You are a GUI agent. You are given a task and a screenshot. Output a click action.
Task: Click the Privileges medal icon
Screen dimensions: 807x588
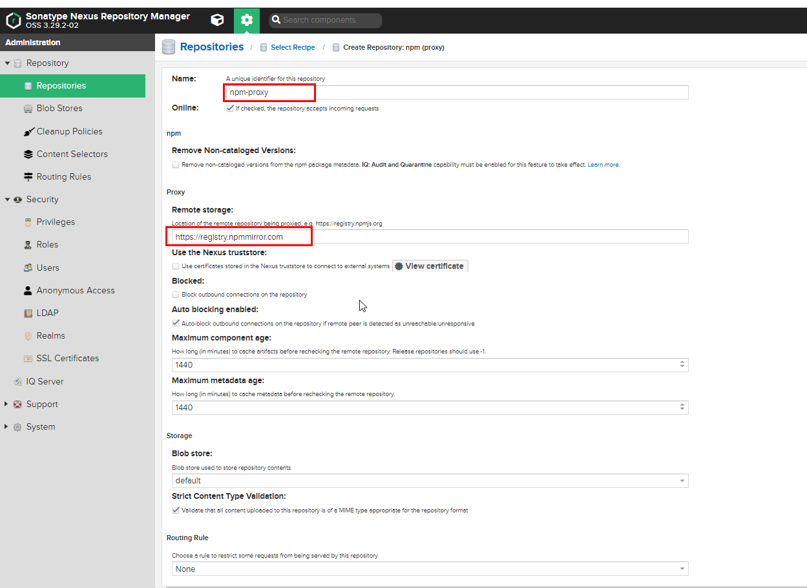point(28,222)
